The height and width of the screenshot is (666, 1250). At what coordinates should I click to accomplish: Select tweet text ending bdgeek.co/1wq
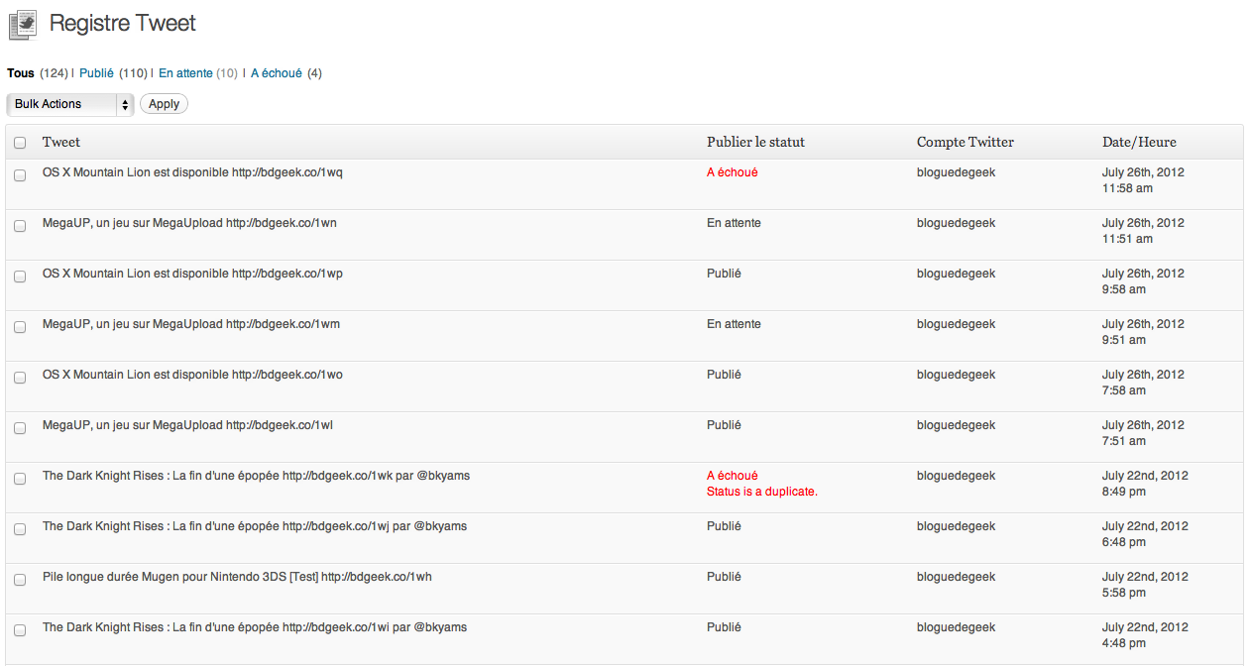click(x=192, y=172)
